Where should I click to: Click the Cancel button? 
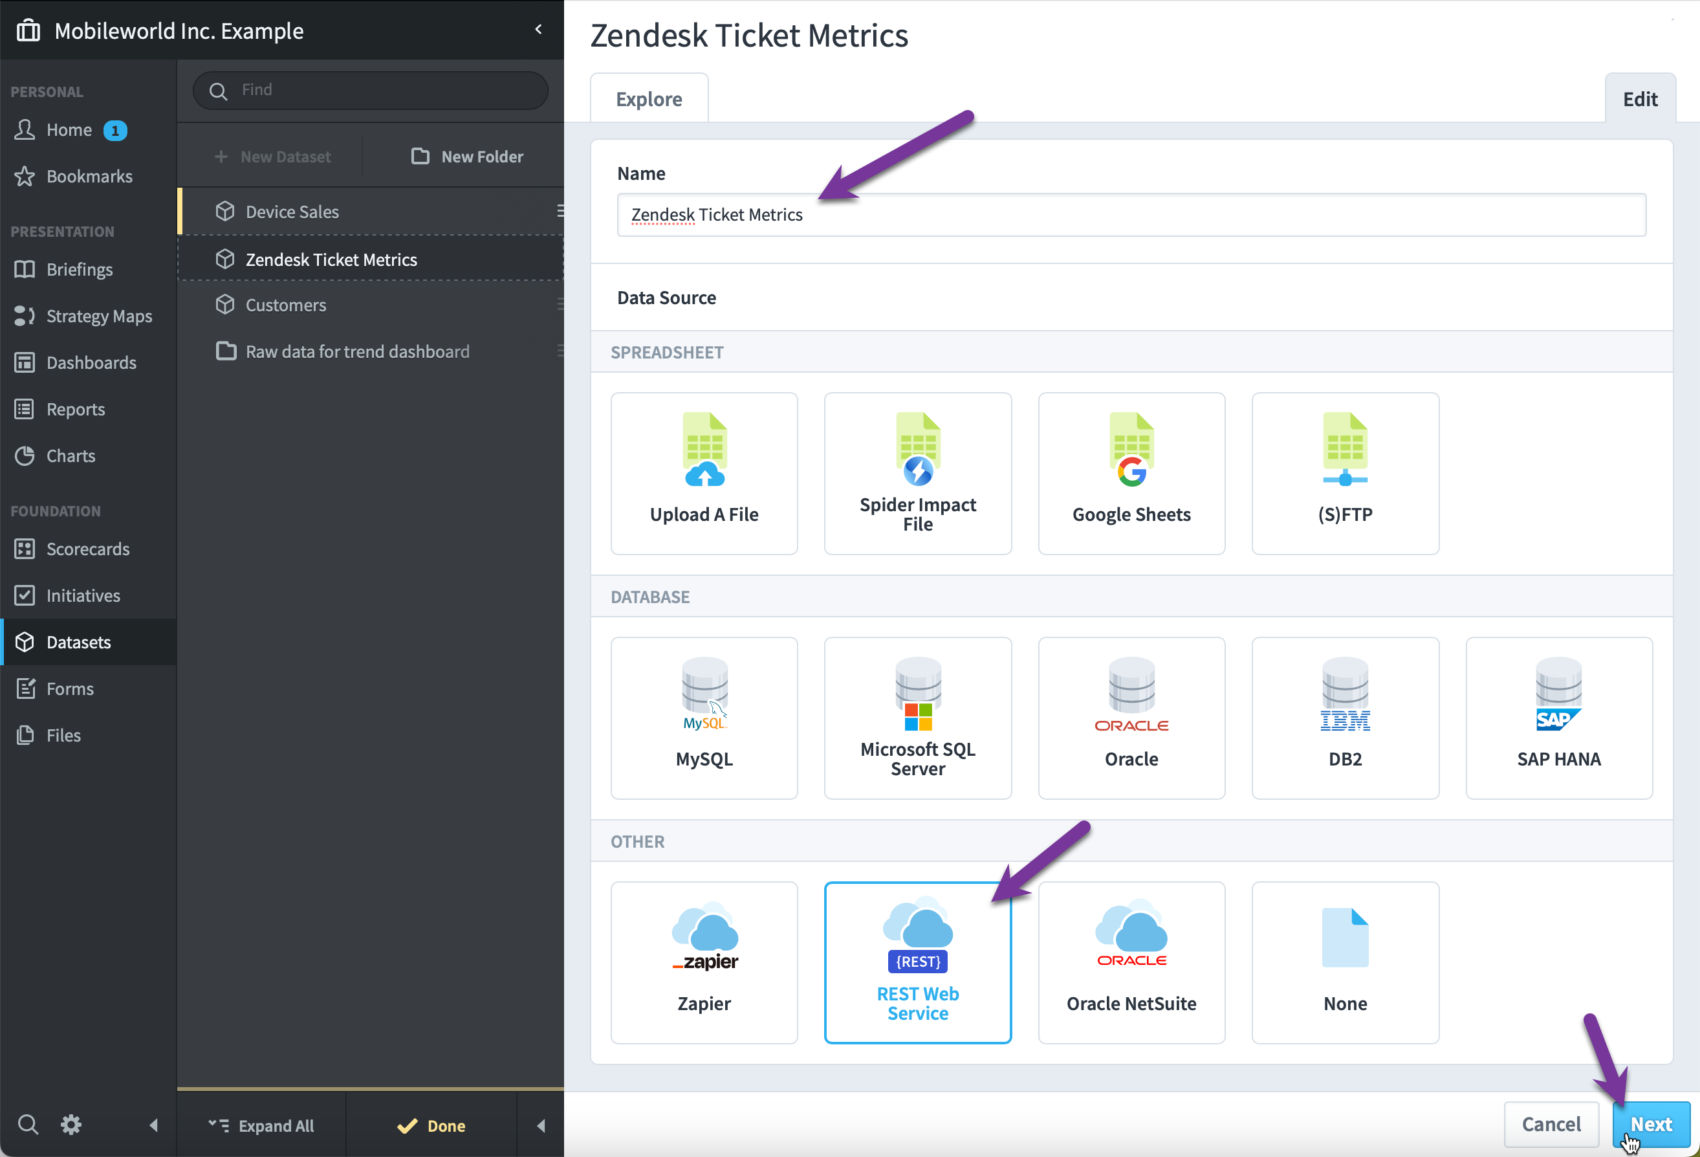(1551, 1124)
